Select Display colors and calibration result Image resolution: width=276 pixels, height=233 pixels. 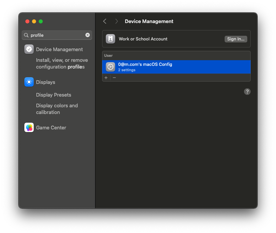click(x=57, y=109)
